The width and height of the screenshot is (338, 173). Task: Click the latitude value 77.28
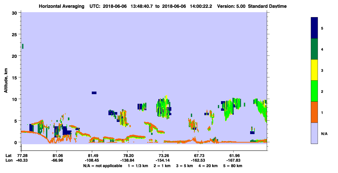click(21, 156)
